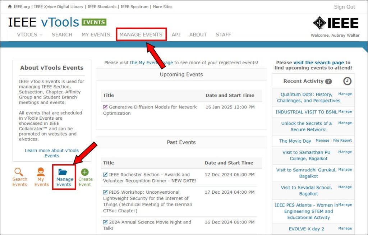Viewport: 368px width, 235px height.
Task: Click edit icon beside 2024 Annual Science Movie Night
Action: (105, 222)
